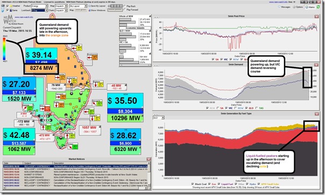
Task: Sort Market Notices by Date column header
Action: click(x=13, y=163)
